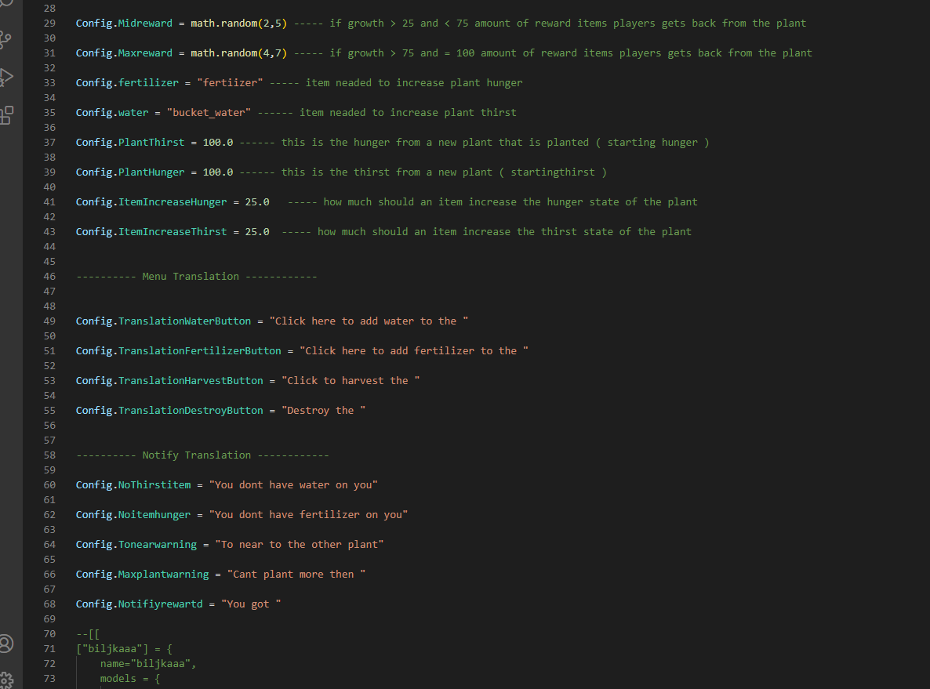
Task: Click "Config.Tonearwarning" in the code
Action: 136,544
